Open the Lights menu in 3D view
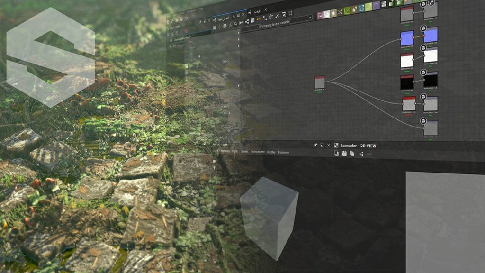The height and width of the screenshot is (273, 485). click(x=235, y=151)
